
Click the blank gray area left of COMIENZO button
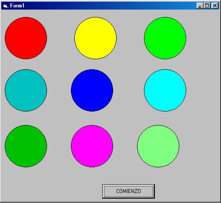coord(51,191)
